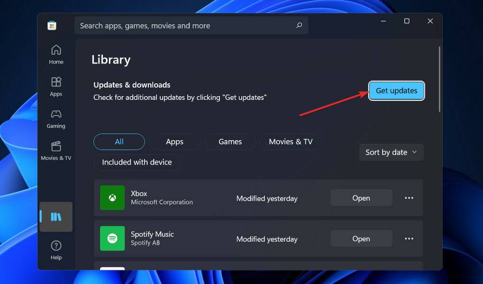Filter the library by Games
The image size is (483, 284).
[x=230, y=142]
